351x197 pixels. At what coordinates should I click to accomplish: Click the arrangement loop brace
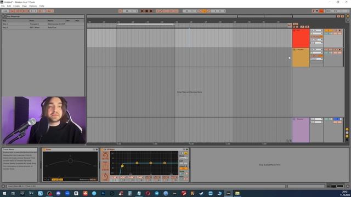pyautogui.click(x=145, y=24)
